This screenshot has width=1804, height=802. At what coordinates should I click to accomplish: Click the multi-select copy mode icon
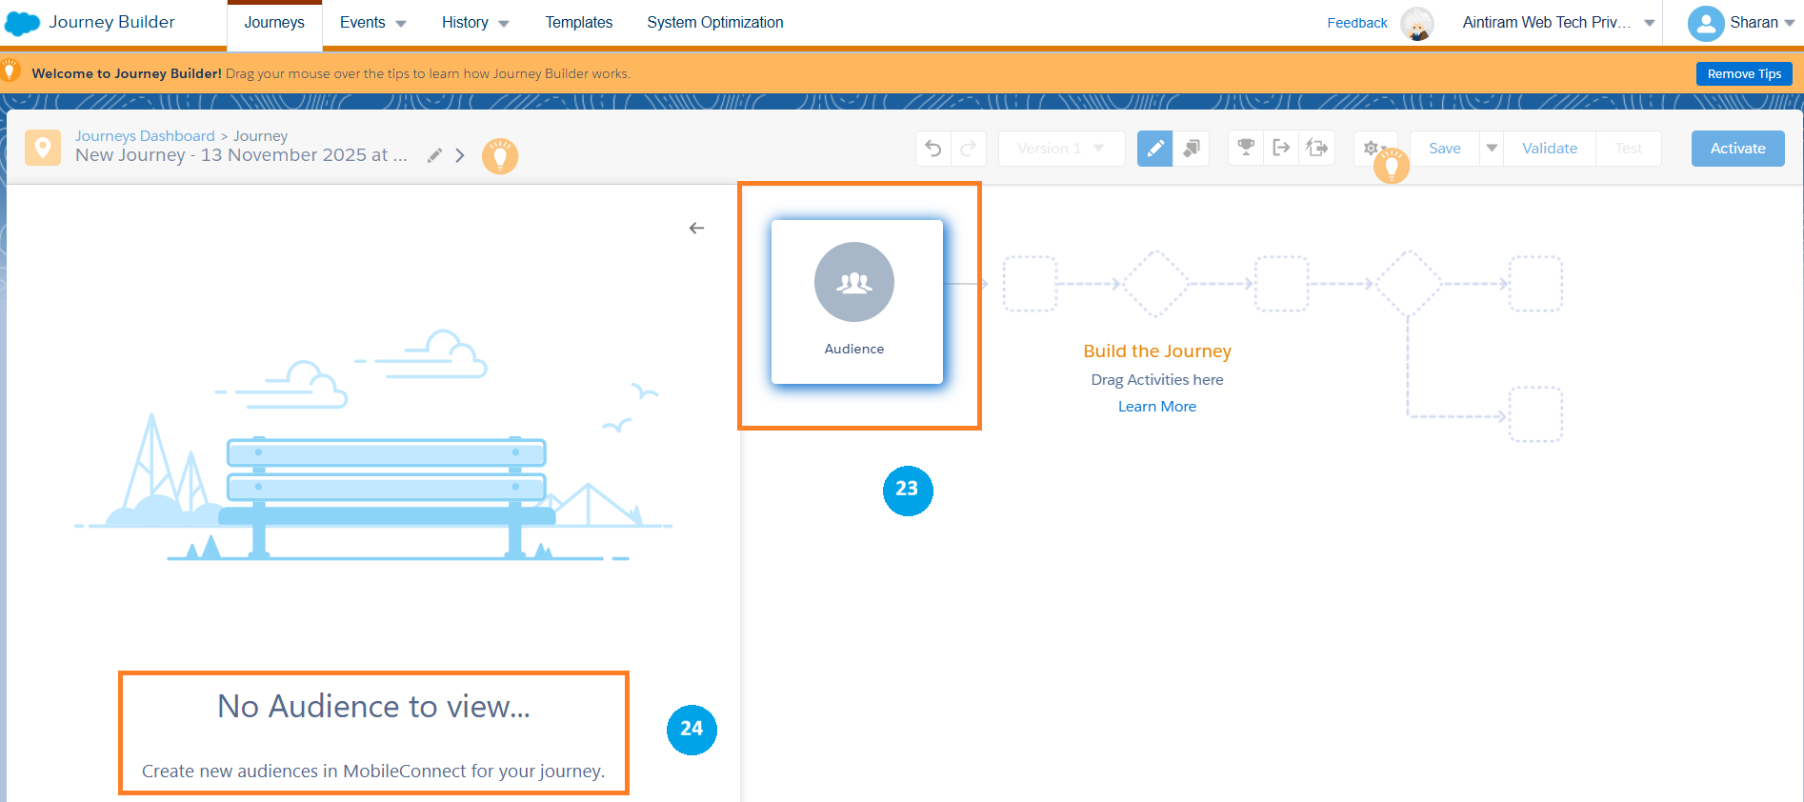tap(1191, 149)
